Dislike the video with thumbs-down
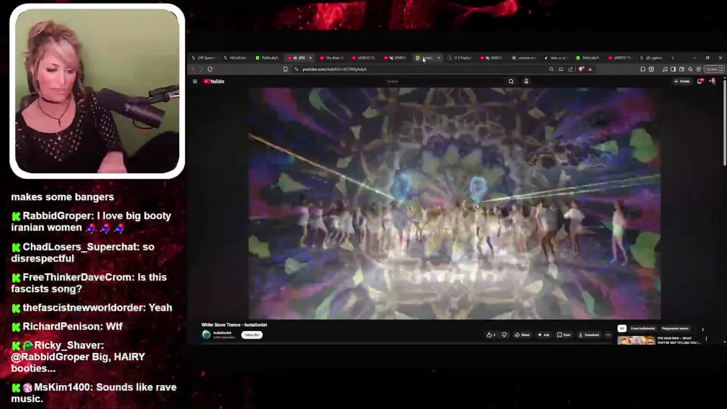 [504, 335]
